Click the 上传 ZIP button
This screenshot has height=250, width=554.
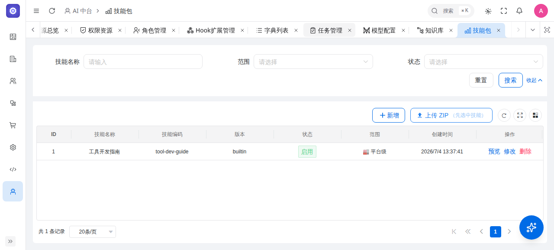tap(451, 115)
